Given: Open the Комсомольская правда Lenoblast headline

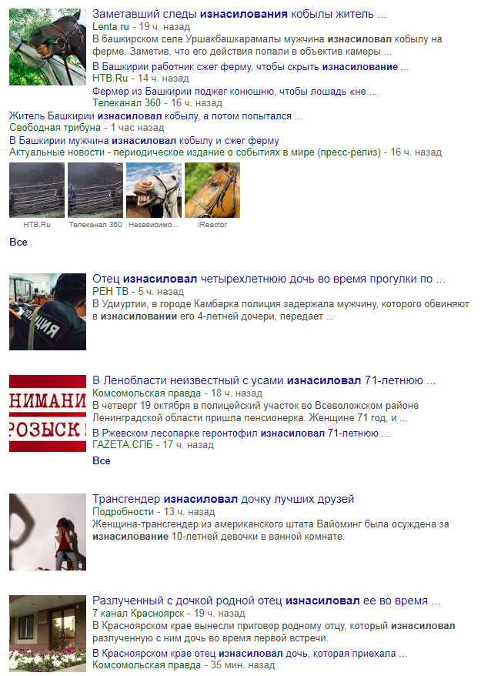Looking at the screenshot, I should pos(264,380).
